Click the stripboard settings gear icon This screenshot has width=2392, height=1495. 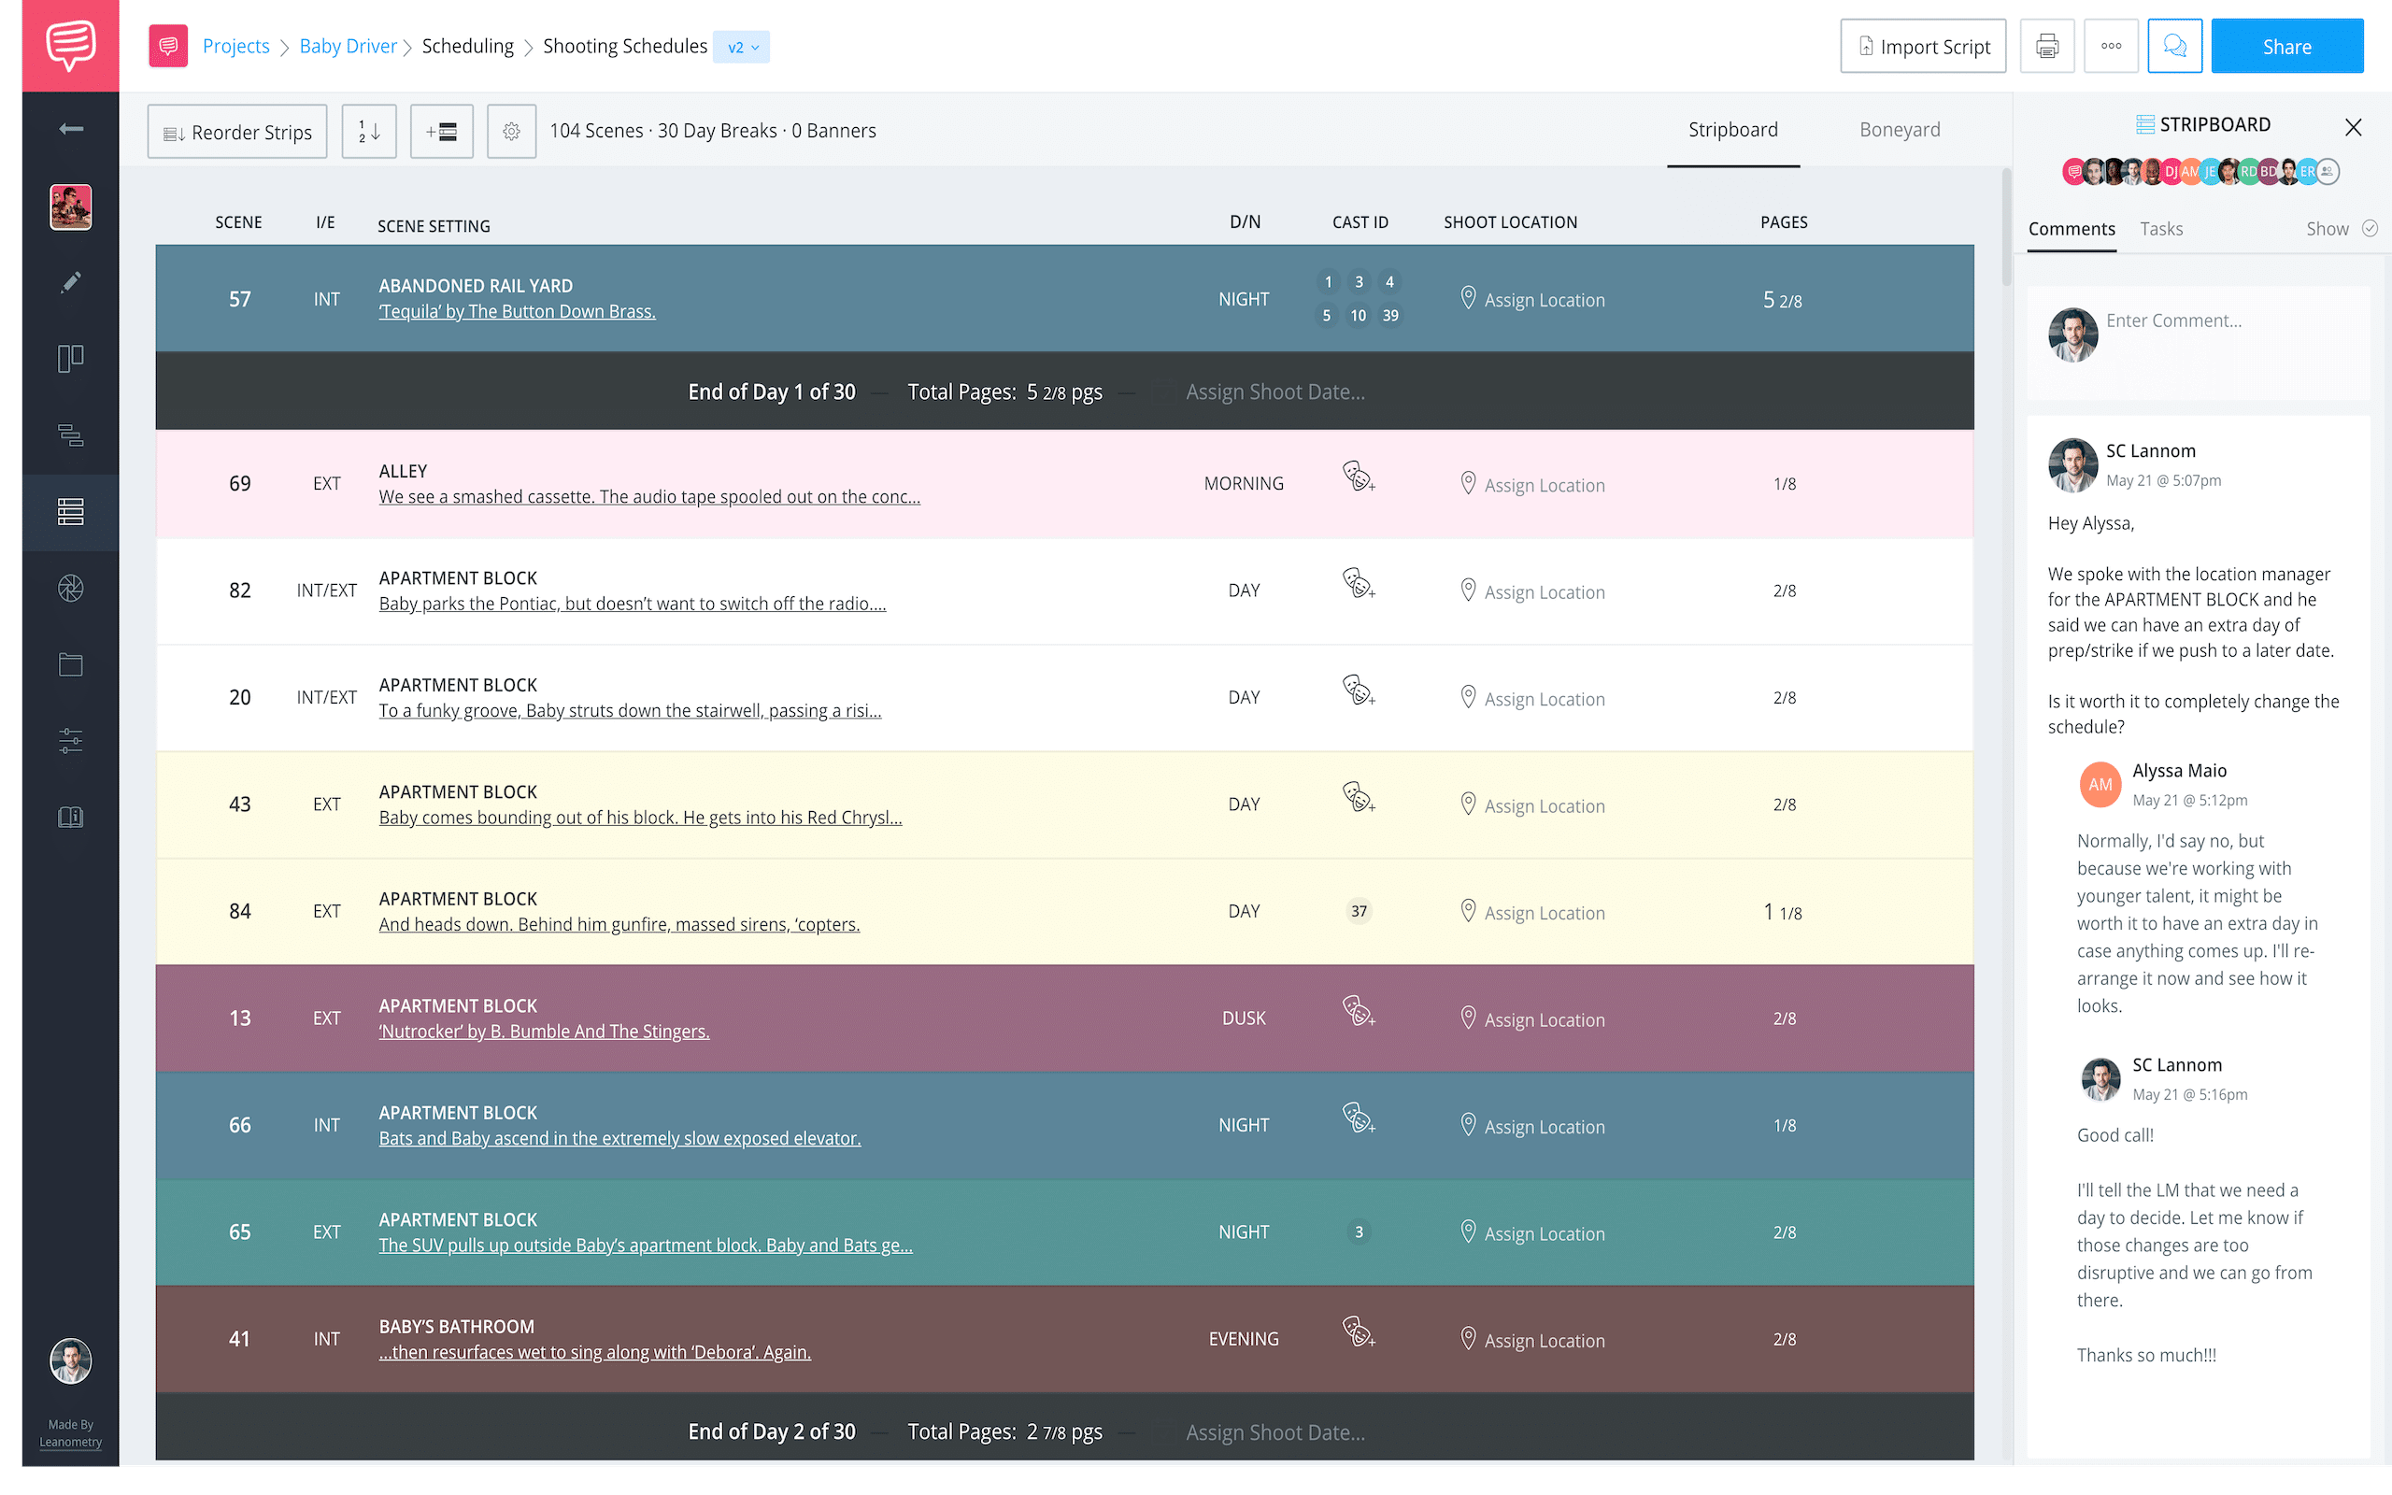511,132
